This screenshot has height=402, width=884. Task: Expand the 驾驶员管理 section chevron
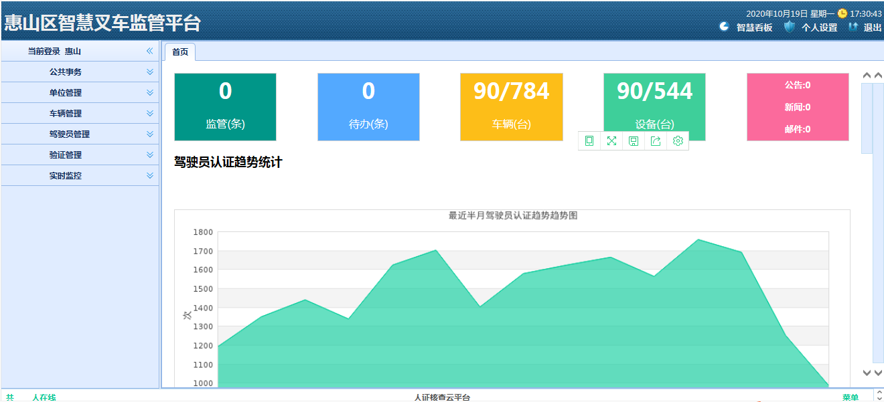[150, 134]
